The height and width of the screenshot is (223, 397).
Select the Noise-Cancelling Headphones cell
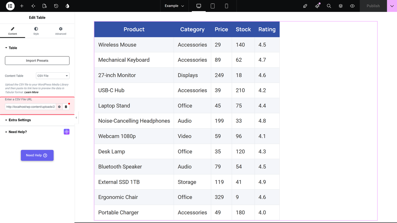point(134,121)
